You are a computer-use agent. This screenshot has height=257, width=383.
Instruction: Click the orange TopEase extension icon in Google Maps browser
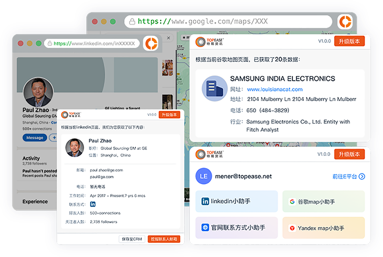tap(345, 21)
